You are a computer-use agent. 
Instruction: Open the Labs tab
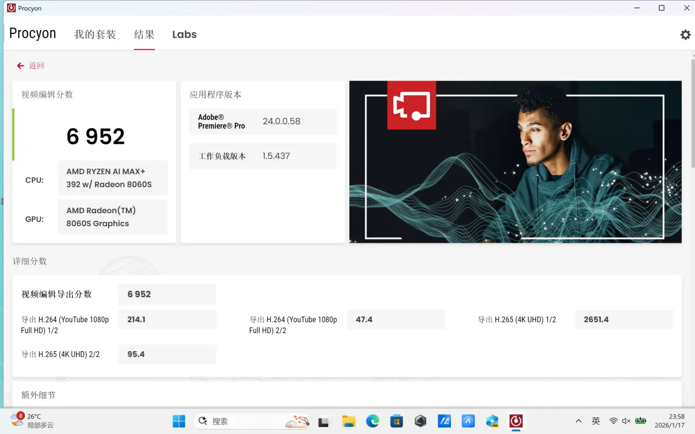184,35
